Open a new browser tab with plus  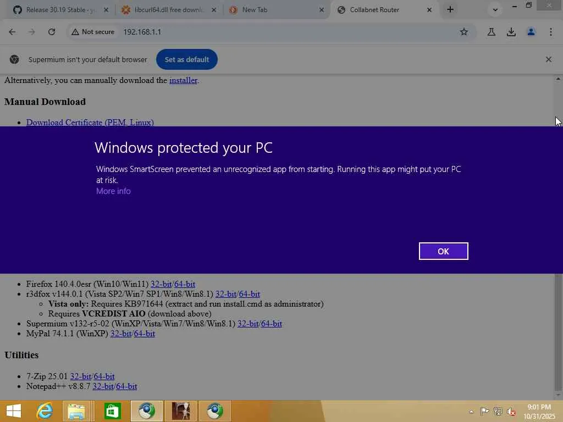pos(450,10)
